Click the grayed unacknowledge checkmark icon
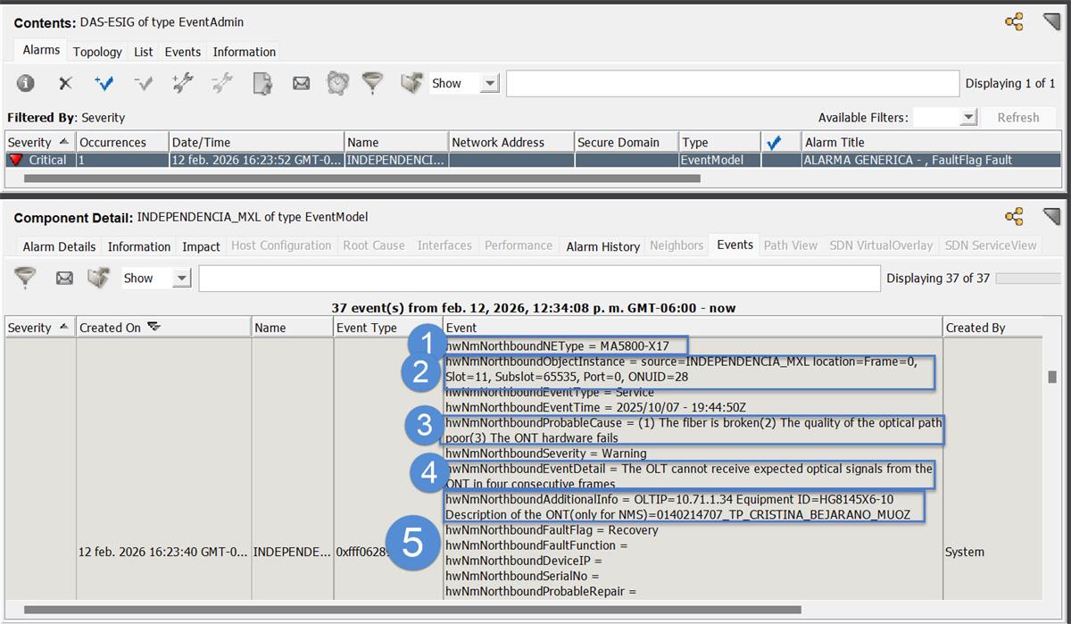The width and height of the screenshot is (1071, 624). click(x=144, y=83)
